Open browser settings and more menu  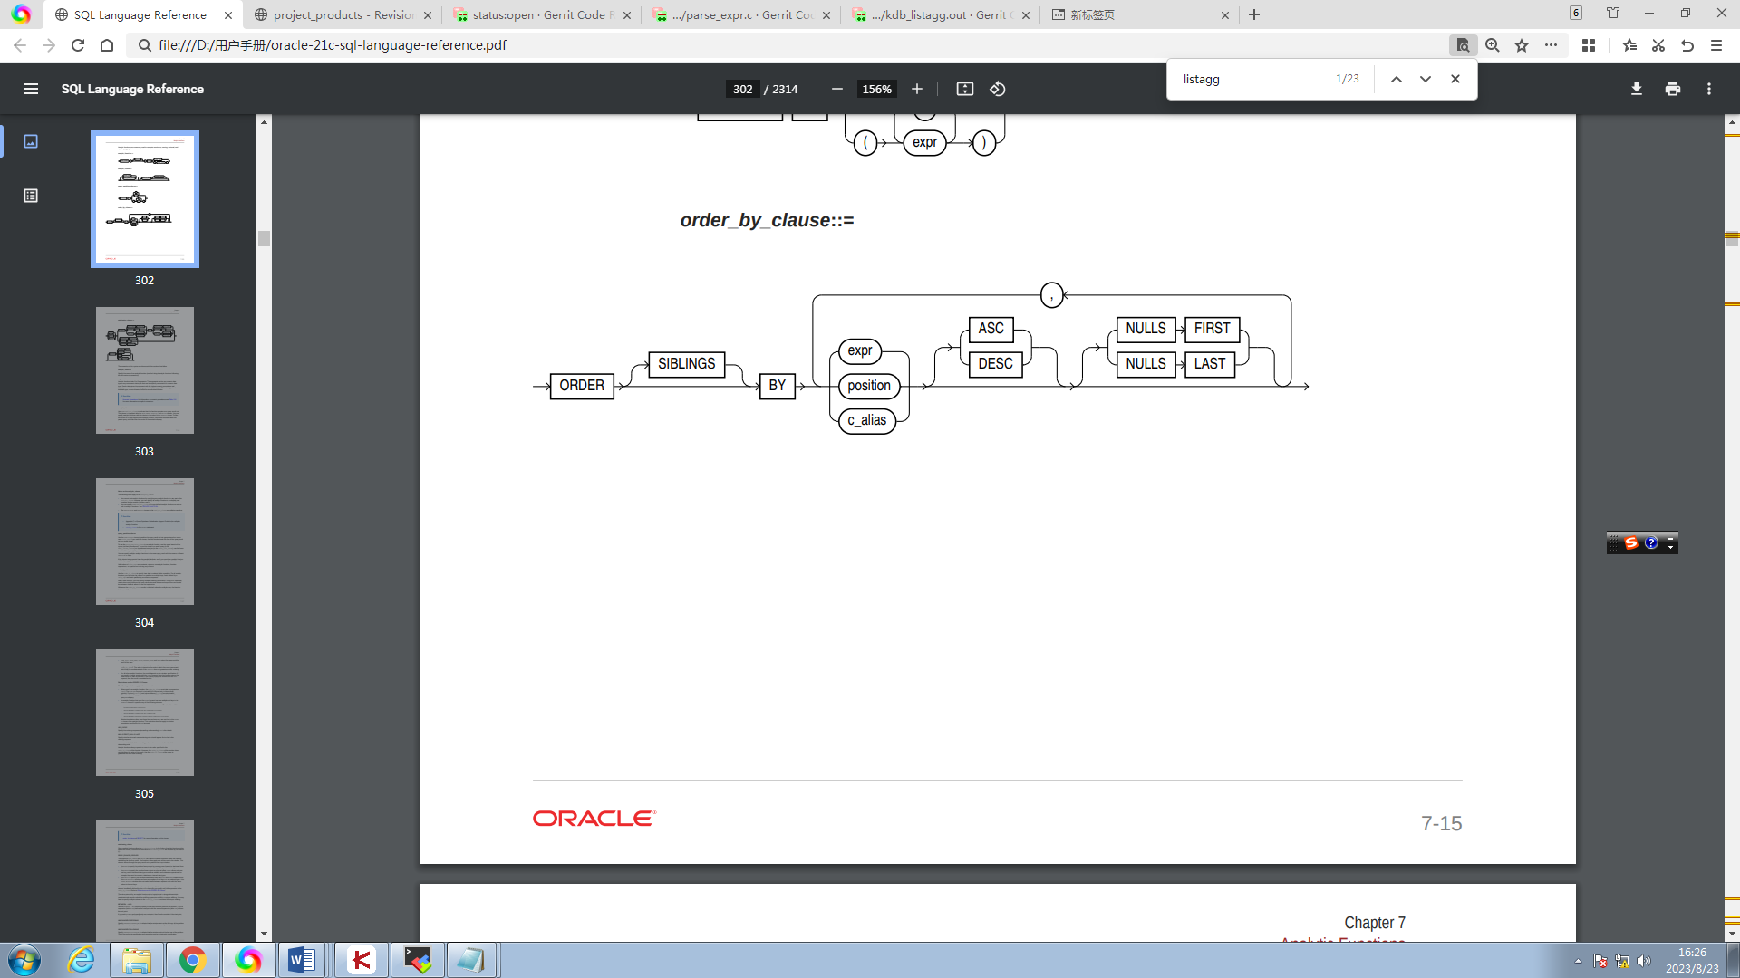[x=1716, y=45]
